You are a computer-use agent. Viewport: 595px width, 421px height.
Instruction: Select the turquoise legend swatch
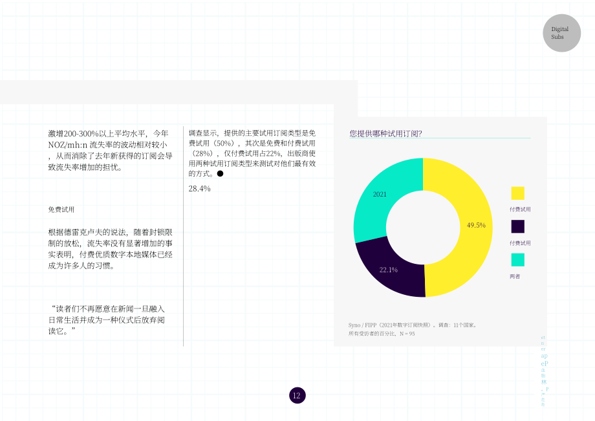[517, 260]
